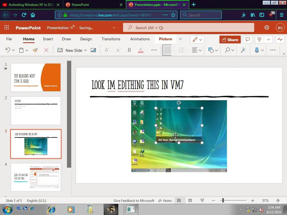Reload the page in browser
Screen dimensions: 287x215
coord(24,15)
